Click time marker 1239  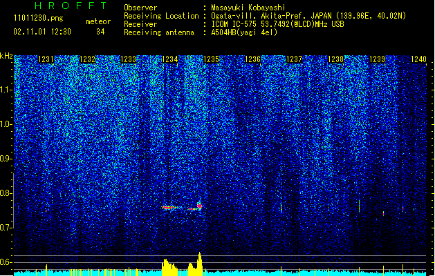[x=378, y=59]
